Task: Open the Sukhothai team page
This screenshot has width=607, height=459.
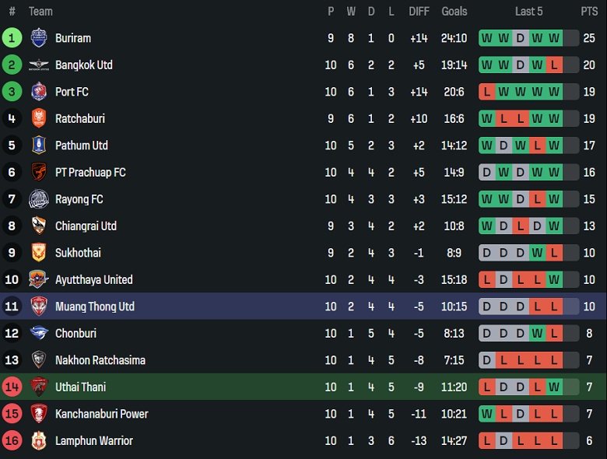Action: (78, 253)
